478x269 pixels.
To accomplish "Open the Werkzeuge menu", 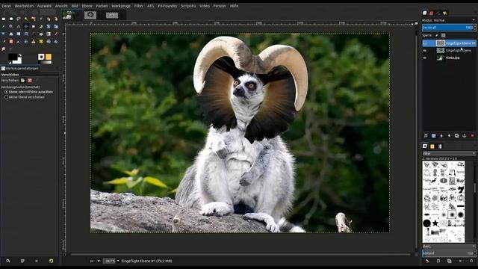I will pos(121,6).
